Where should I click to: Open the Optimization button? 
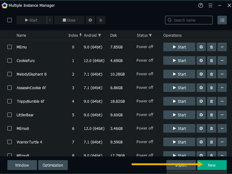coord(53,165)
